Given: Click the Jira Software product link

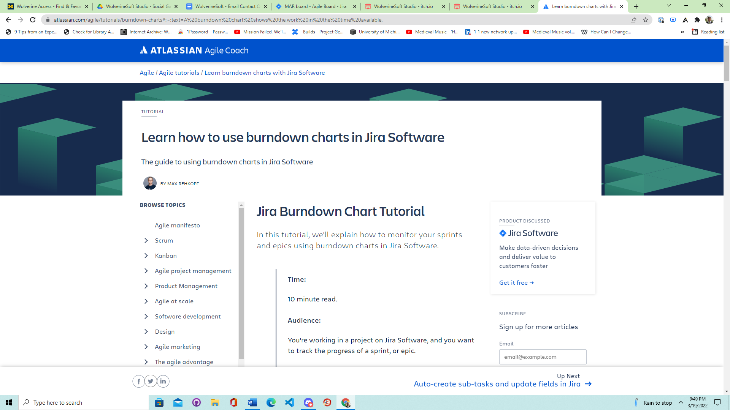Looking at the screenshot, I should click(x=528, y=233).
